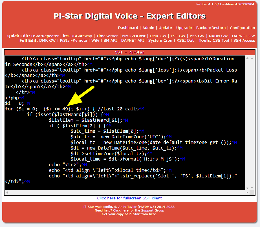Quick edit NXDN GW config
This screenshot has width=260, height=227.
tap(218, 36)
